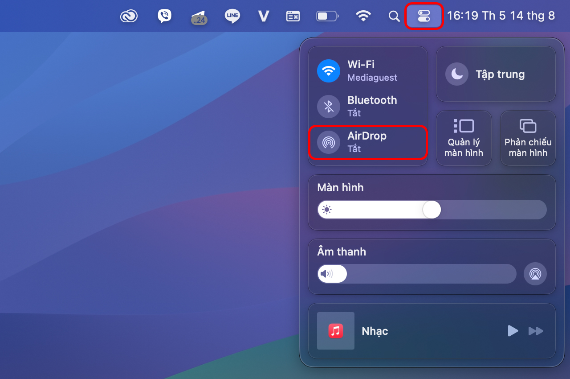The height and width of the screenshot is (379, 570).
Task: Expand Màn hình display section label
Action: point(340,188)
